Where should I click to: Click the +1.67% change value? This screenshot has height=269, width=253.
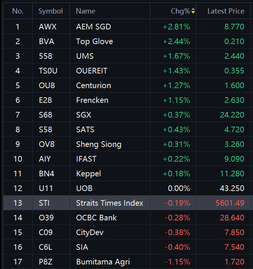coord(176,56)
